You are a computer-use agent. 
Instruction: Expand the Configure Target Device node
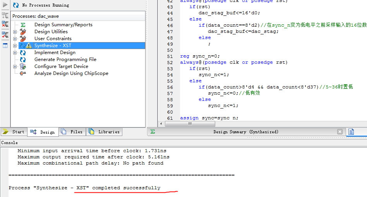pos(15,66)
